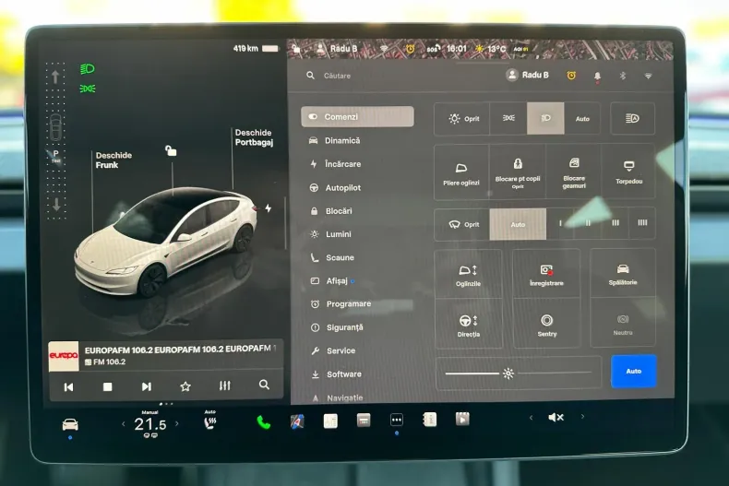Screen dimensions: 729x486
Task: Fold mirrors with Pliere oglinzi
Action: [461, 172]
